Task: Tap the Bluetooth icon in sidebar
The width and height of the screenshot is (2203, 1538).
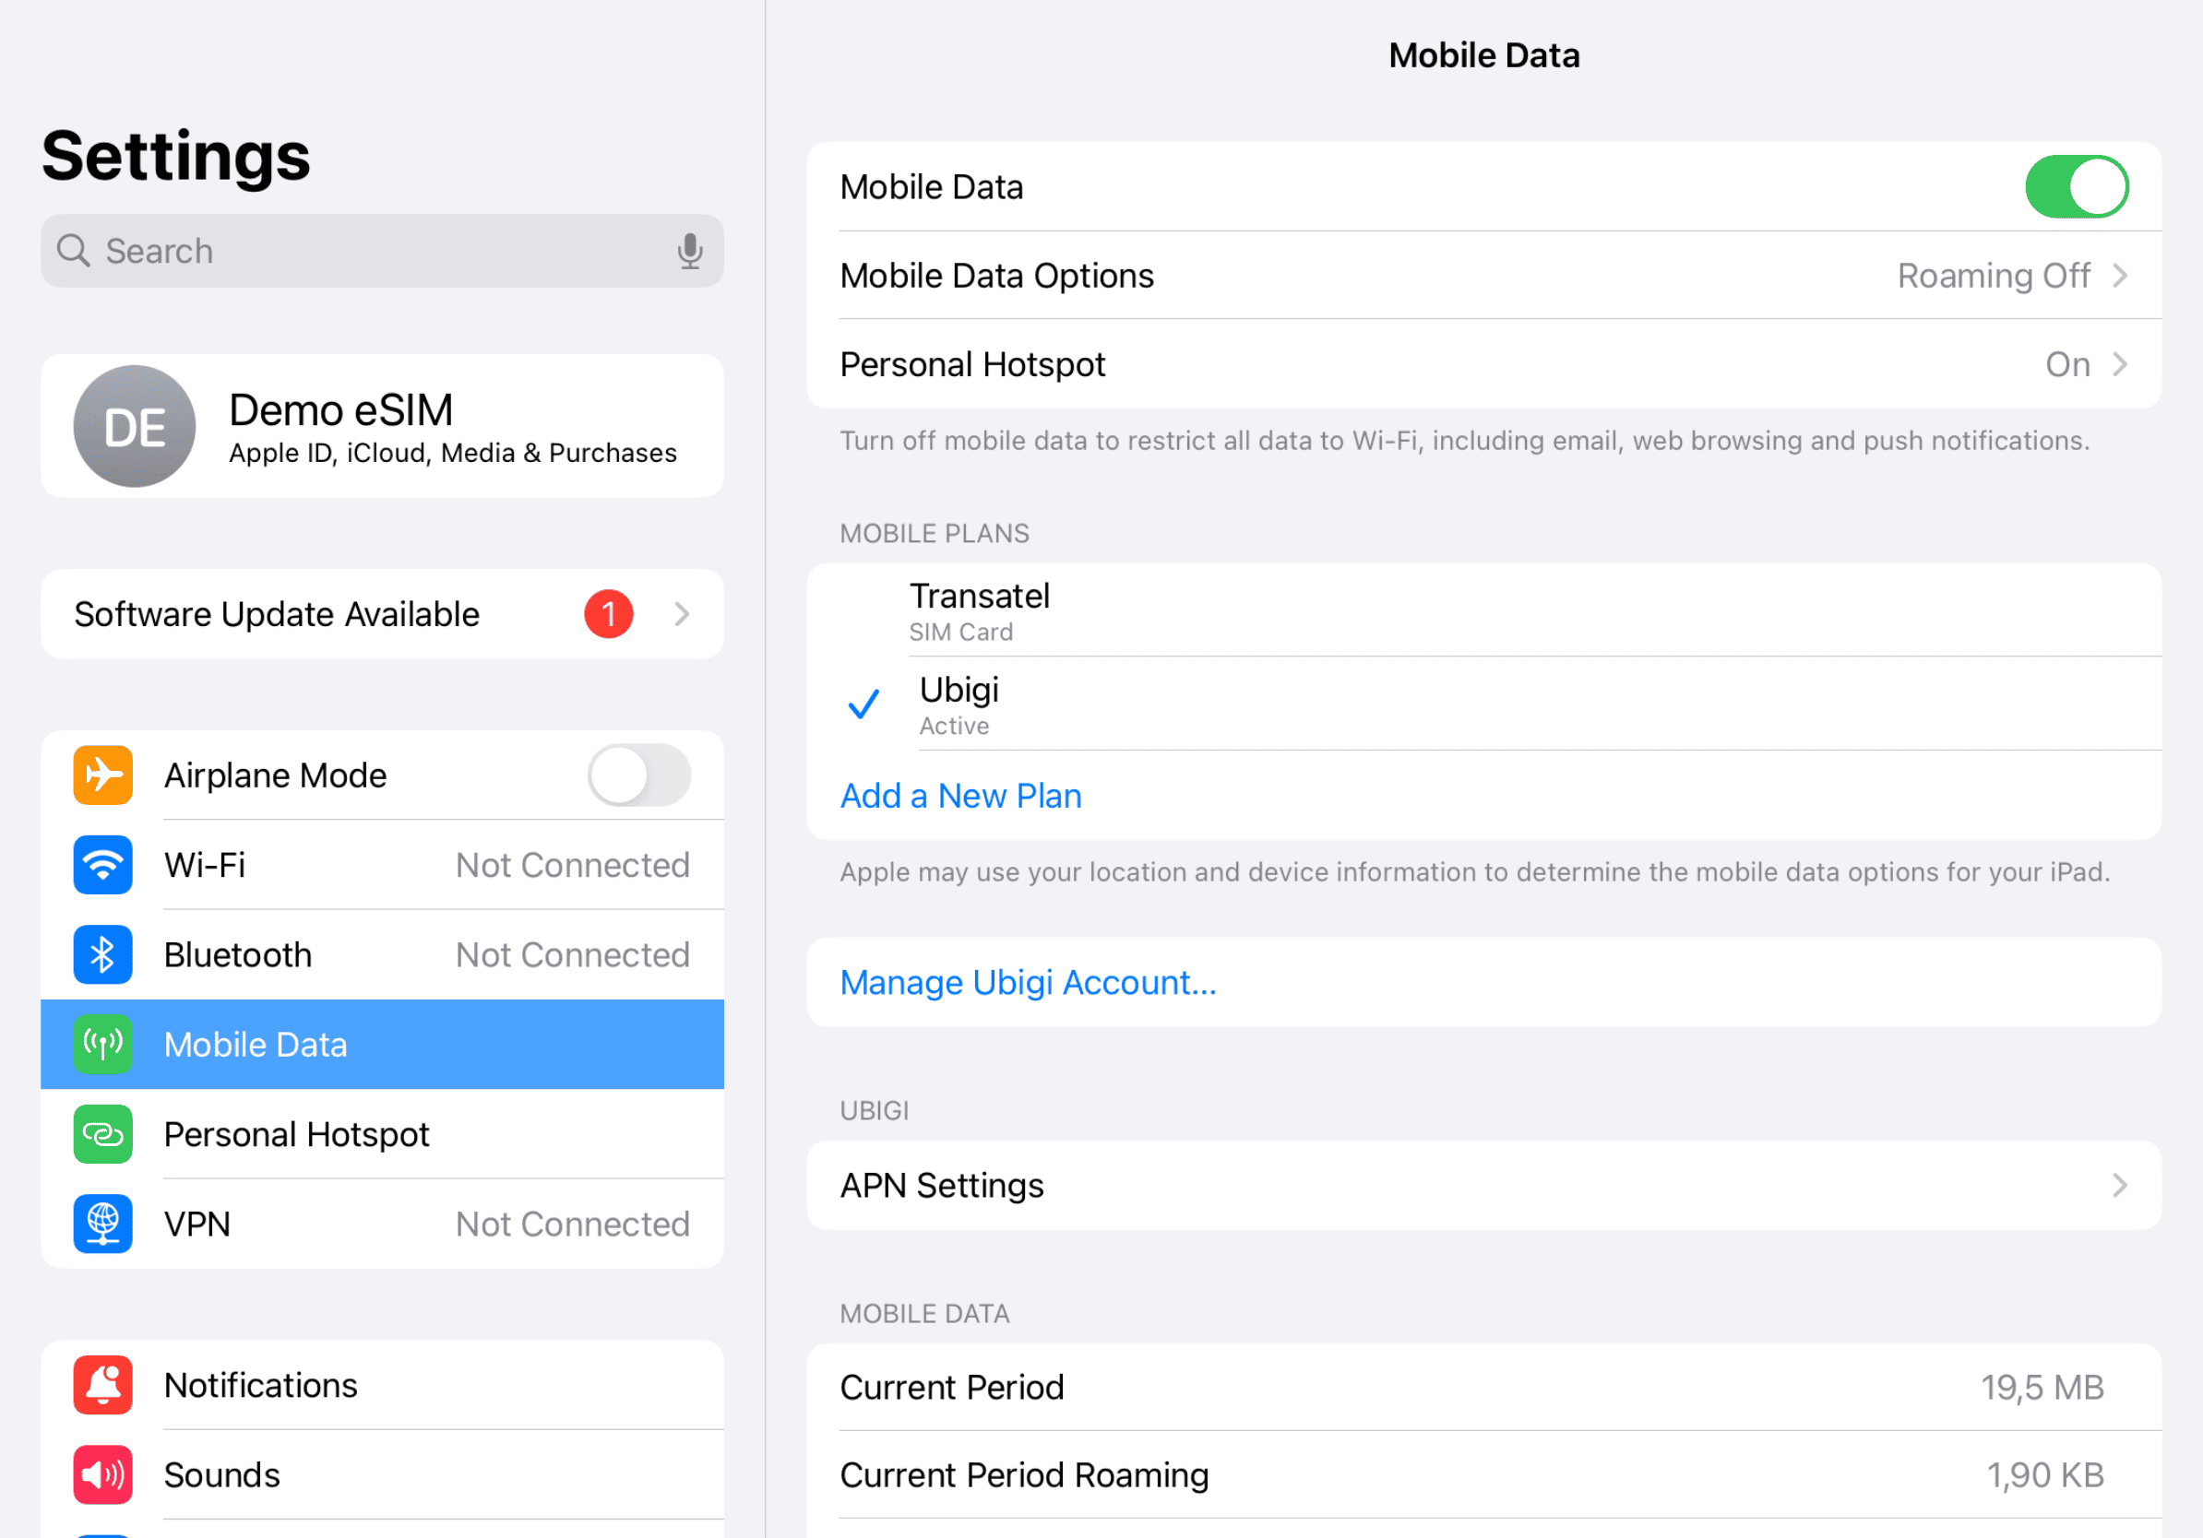Action: tap(102, 955)
